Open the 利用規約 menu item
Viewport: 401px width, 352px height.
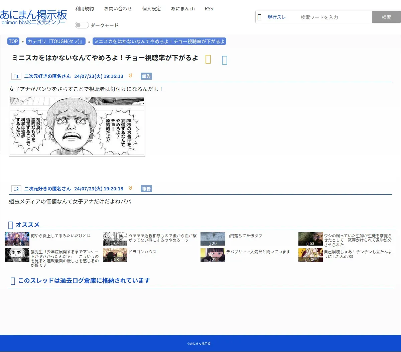[85, 9]
